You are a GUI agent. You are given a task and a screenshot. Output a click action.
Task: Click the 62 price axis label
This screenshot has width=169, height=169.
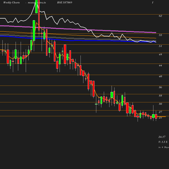pos(160,16)
